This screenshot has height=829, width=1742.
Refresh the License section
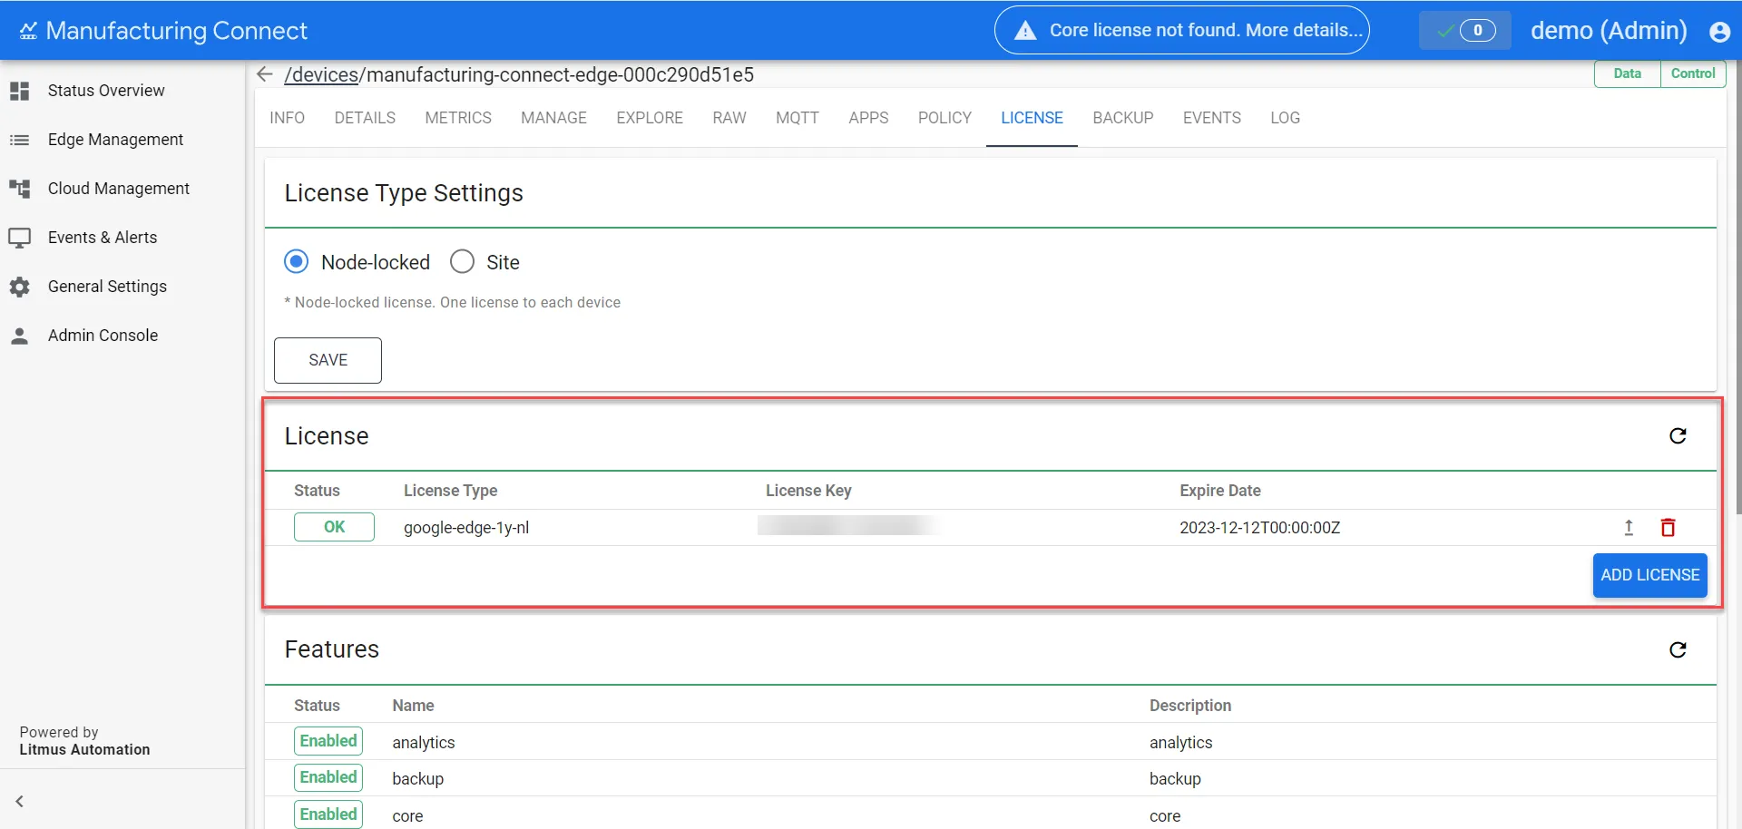click(1678, 436)
